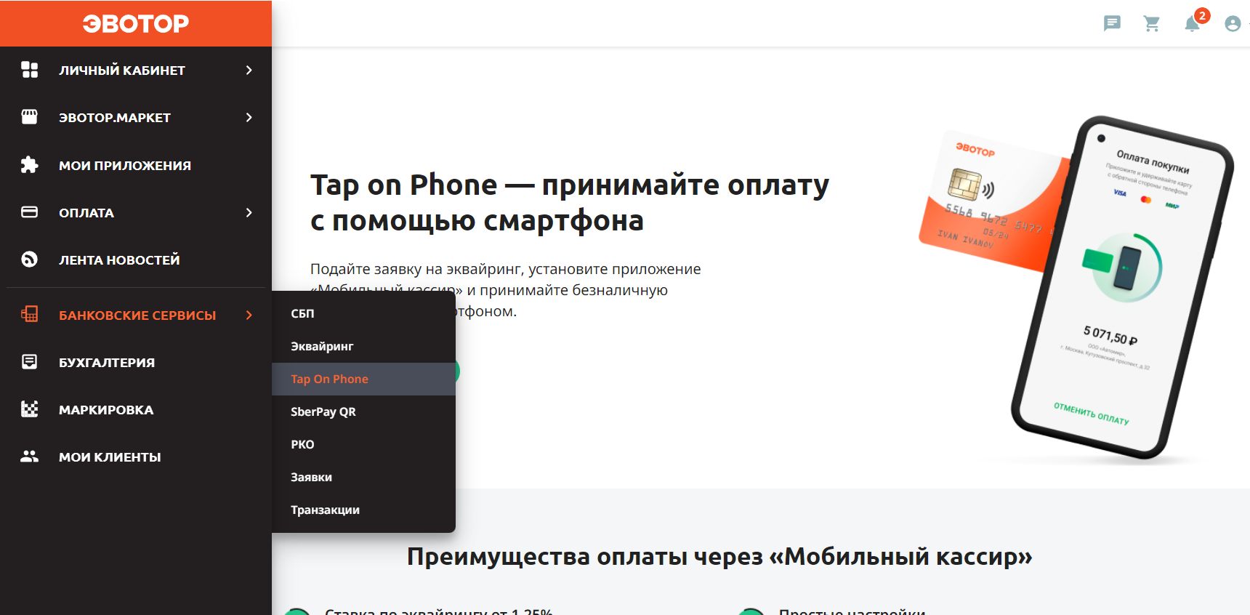Open the notifications bell
The width and height of the screenshot is (1250, 615).
point(1193,23)
